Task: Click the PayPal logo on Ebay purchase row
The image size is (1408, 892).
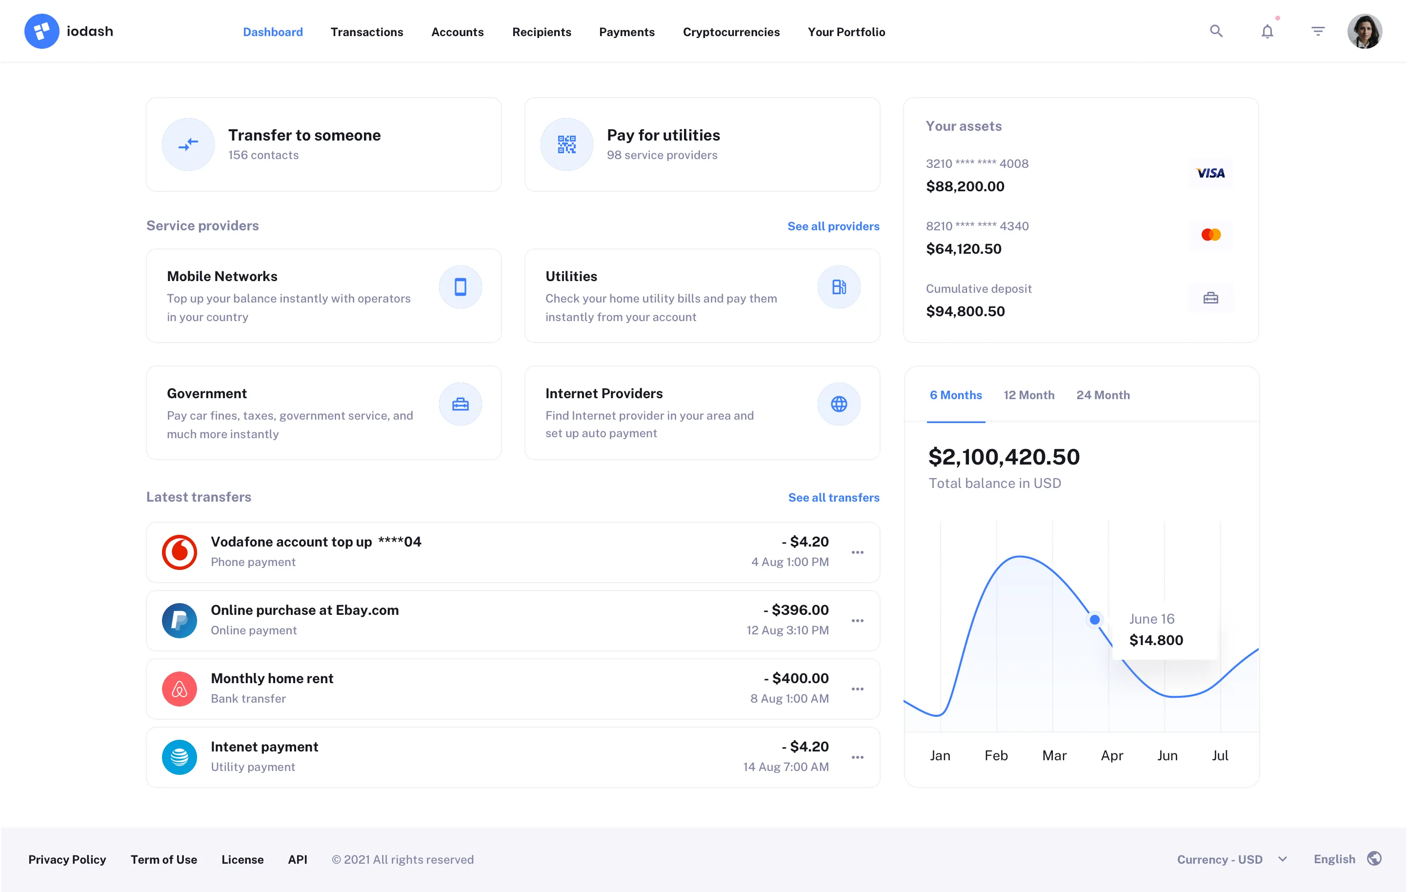Action: tap(180, 621)
